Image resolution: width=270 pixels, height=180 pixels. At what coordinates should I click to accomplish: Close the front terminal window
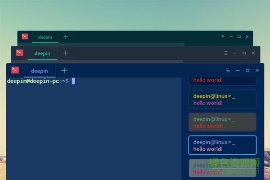(257, 70)
